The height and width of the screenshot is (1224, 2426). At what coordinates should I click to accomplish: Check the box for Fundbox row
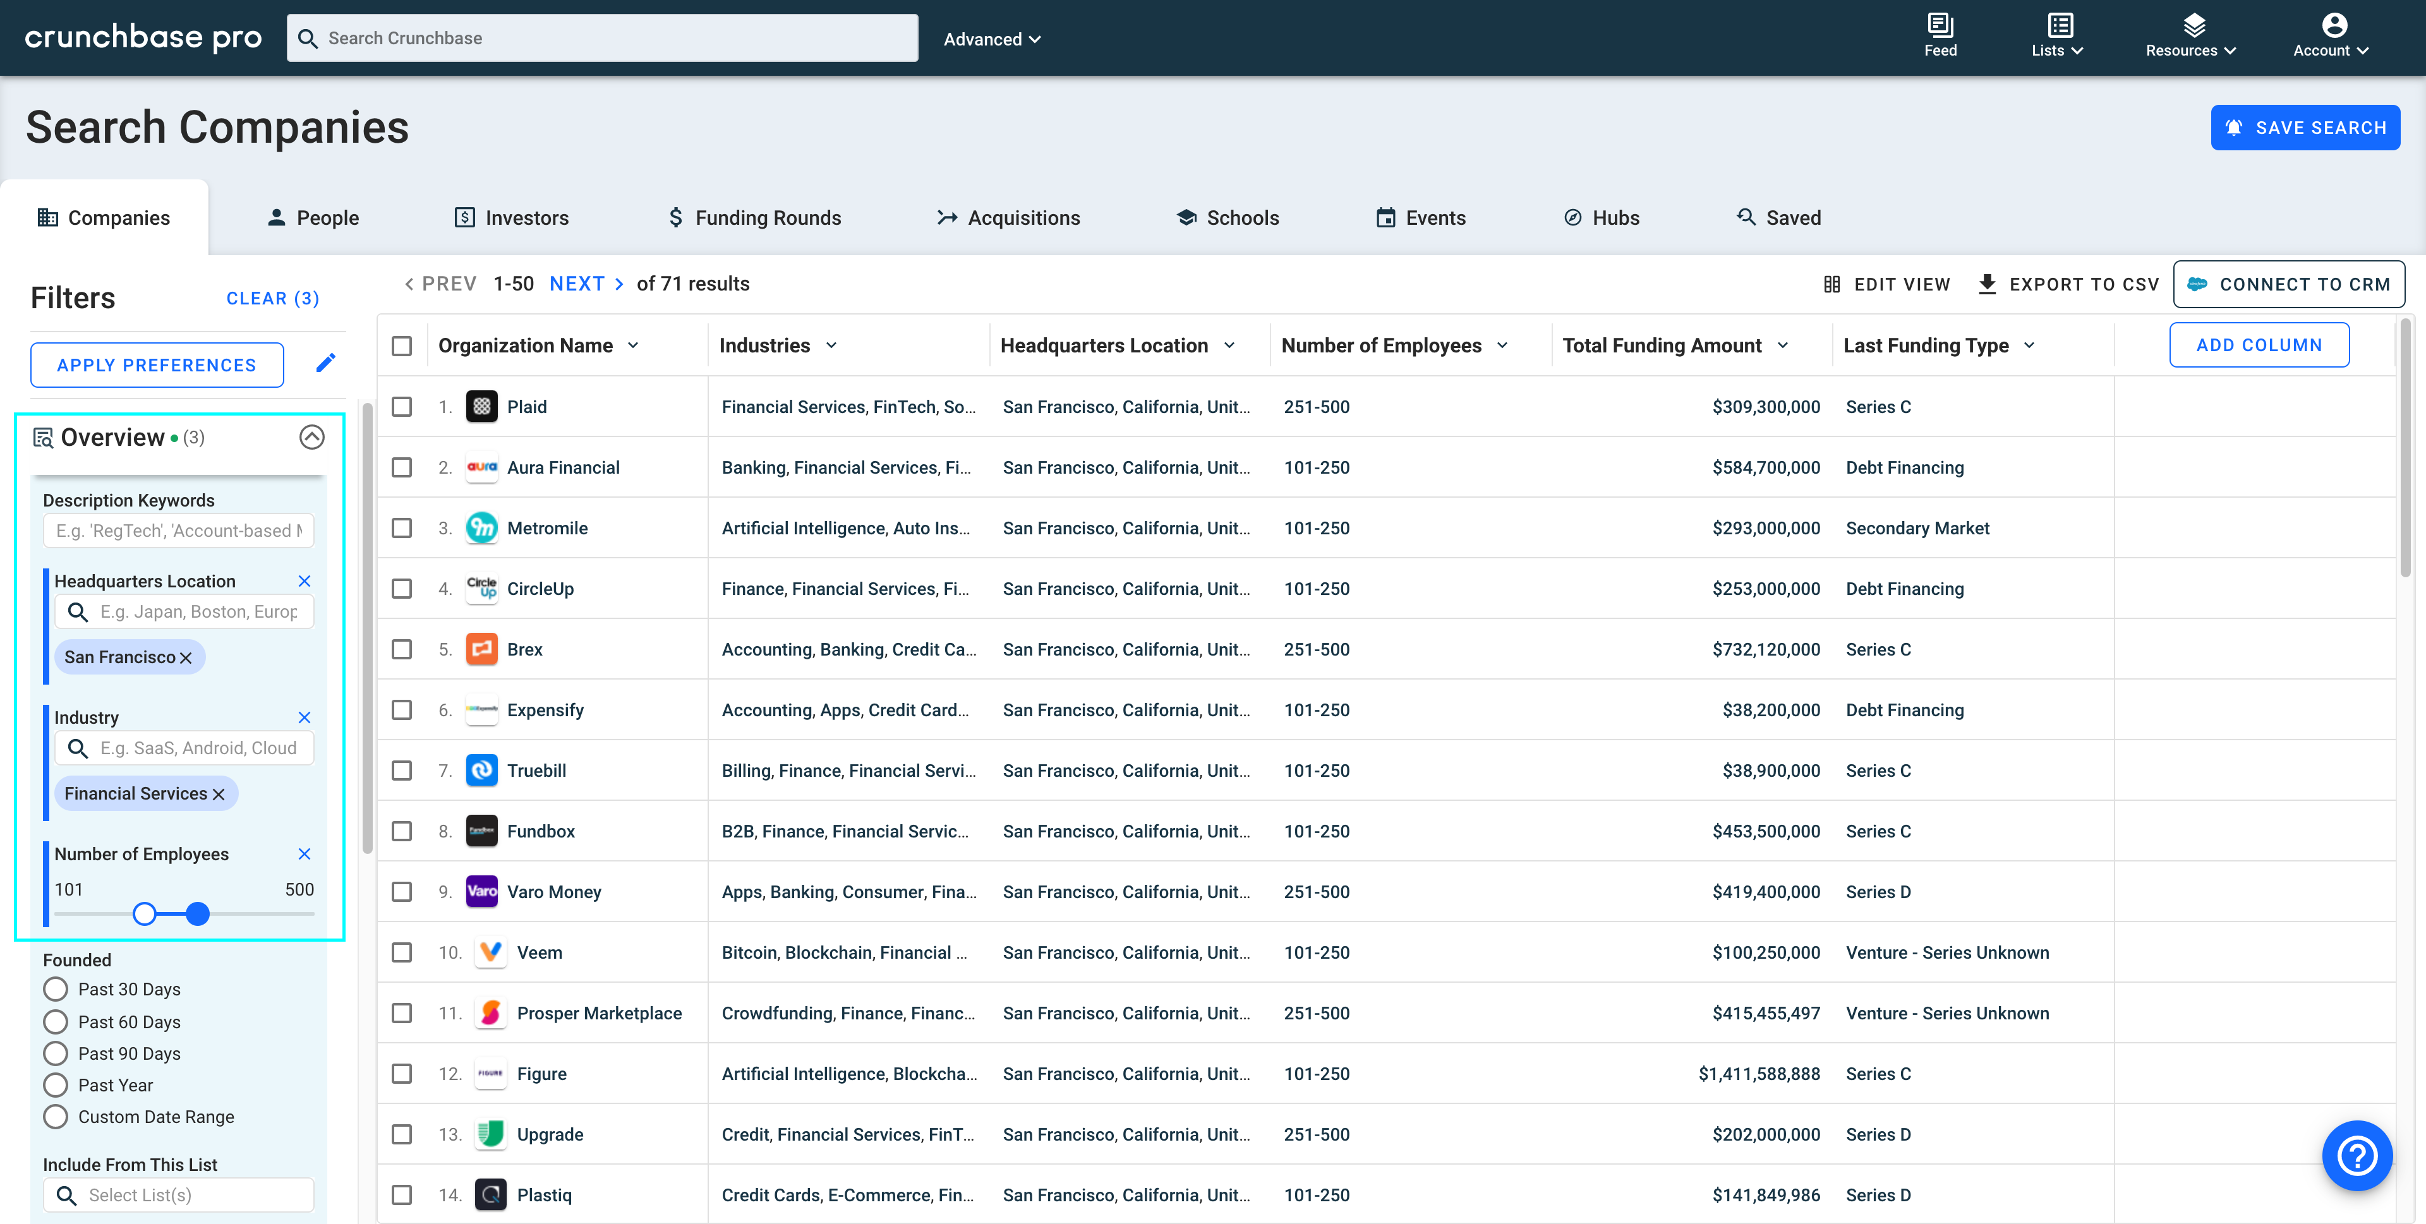click(402, 831)
